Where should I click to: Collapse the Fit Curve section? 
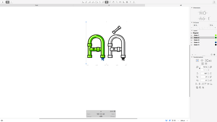(192, 23)
